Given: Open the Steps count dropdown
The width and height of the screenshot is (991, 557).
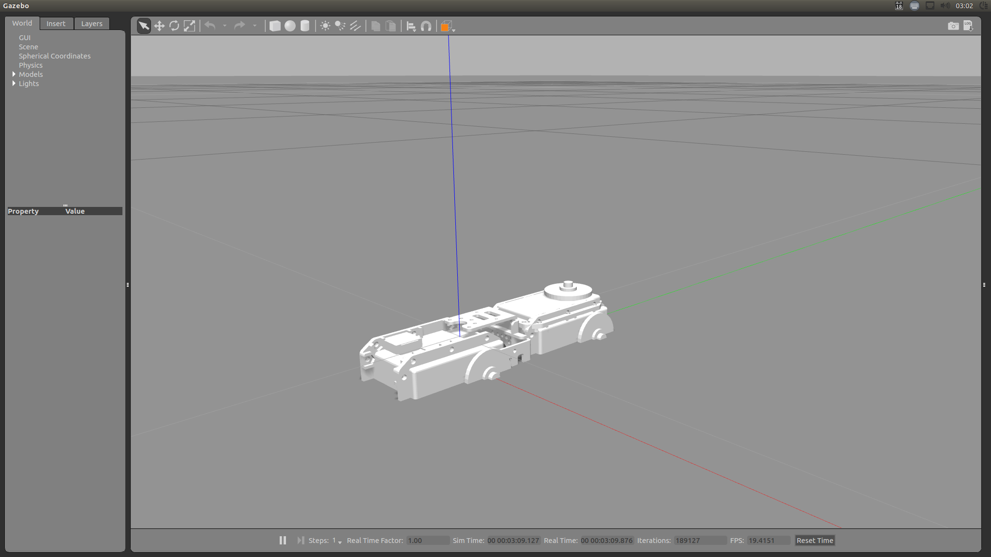Looking at the screenshot, I should click(337, 541).
